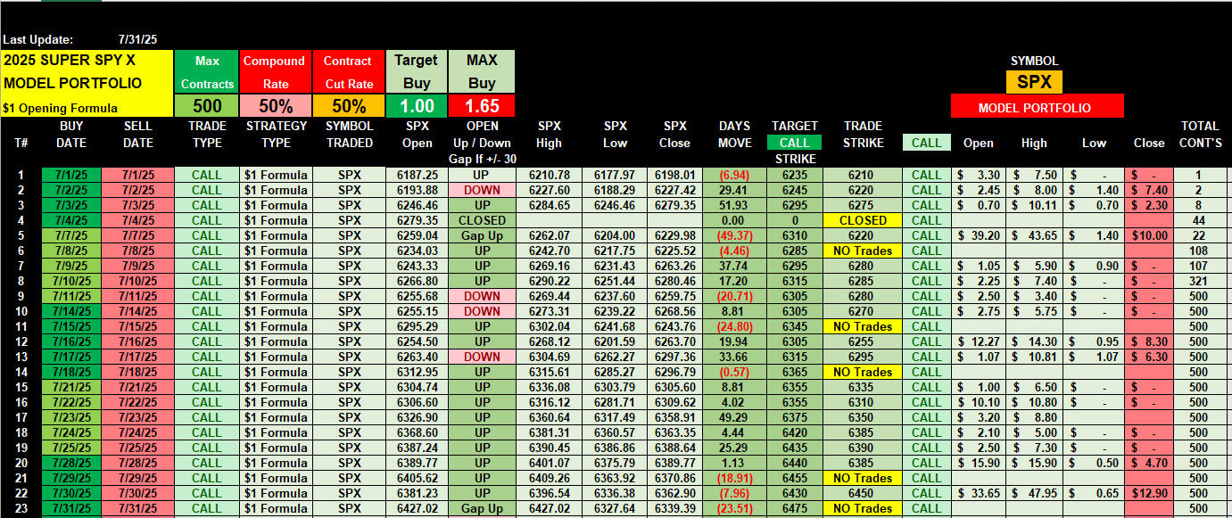Click the yellow CLOSED trade strike cell
Image resolution: width=1232 pixels, height=518 pixels.
pos(863,220)
